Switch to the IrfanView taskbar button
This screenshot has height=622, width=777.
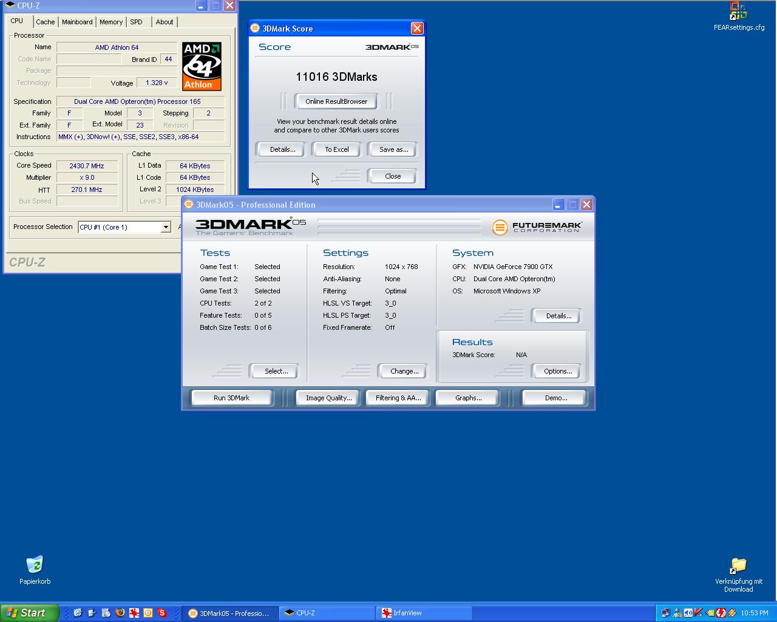(423, 613)
